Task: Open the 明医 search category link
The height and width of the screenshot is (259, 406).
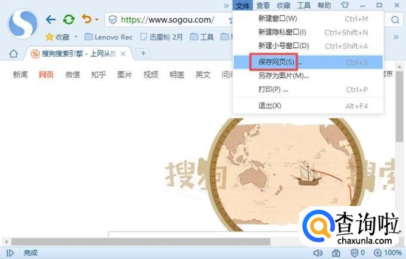Action: click(177, 74)
